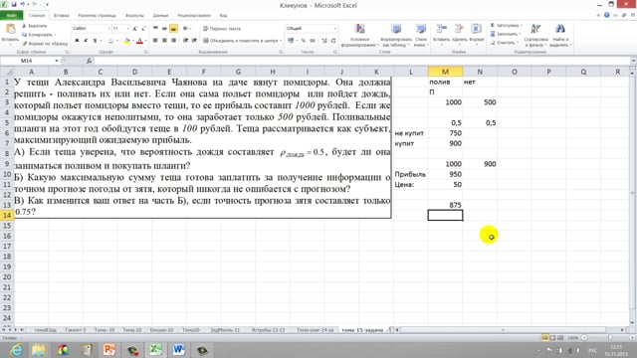Align text to middle of cell

pyautogui.click(x=164, y=29)
